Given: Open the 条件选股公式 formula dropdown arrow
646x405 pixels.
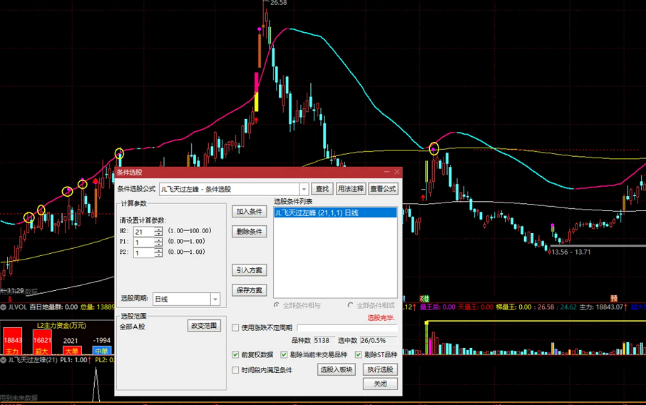Looking at the screenshot, I should tap(304, 189).
